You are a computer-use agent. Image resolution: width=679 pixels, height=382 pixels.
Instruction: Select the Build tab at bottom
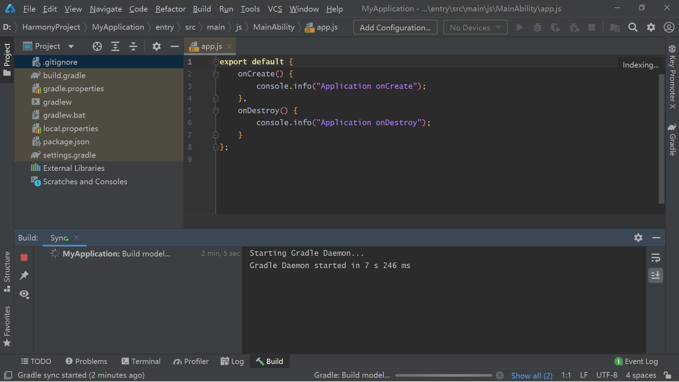coord(269,361)
